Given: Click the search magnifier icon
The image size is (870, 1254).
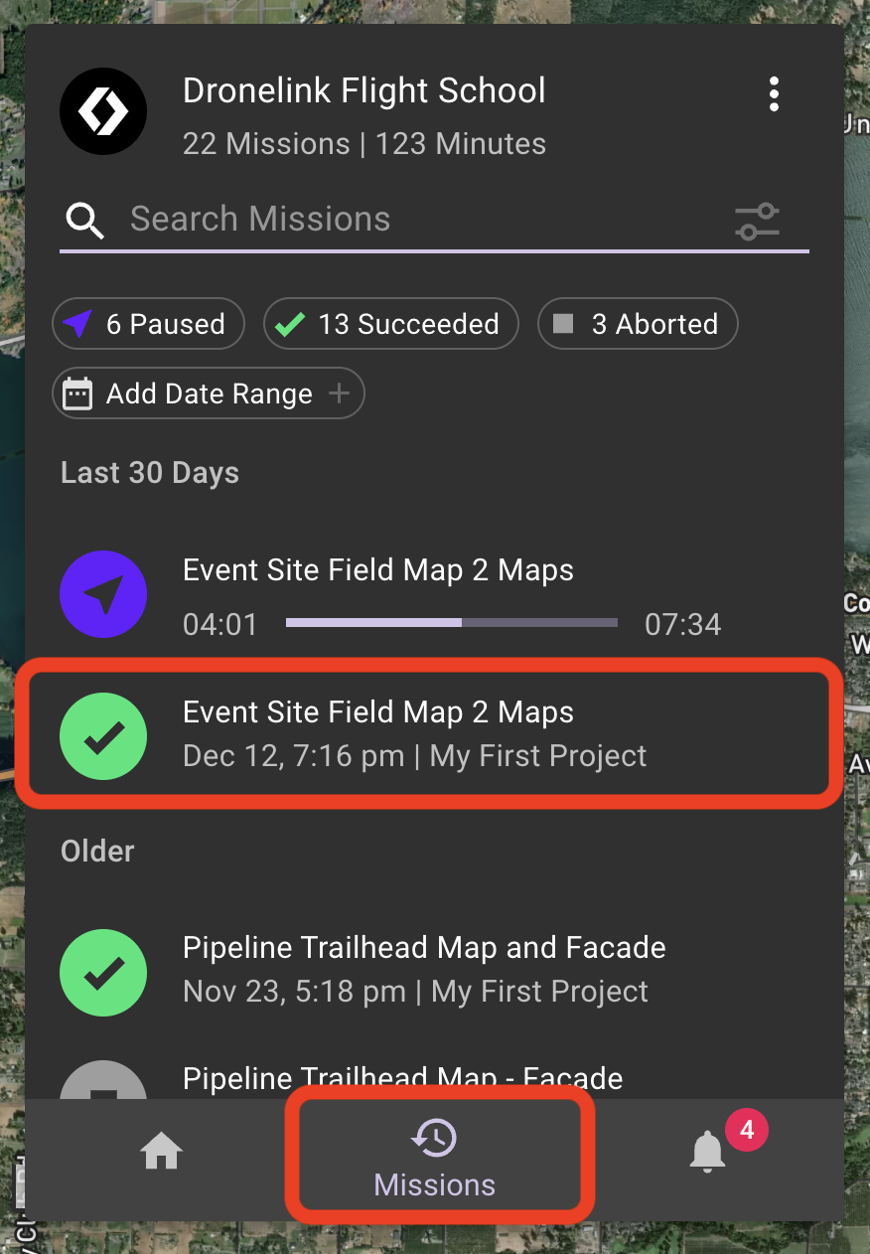Looking at the screenshot, I should [x=84, y=220].
